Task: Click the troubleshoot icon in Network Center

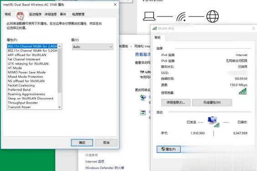Action: (x=143, y=113)
